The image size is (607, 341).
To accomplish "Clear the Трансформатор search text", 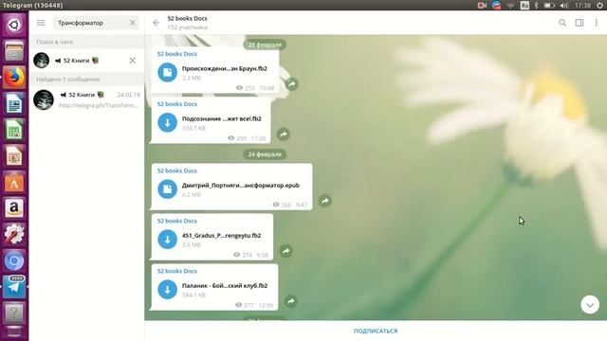I will coord(133,23).
